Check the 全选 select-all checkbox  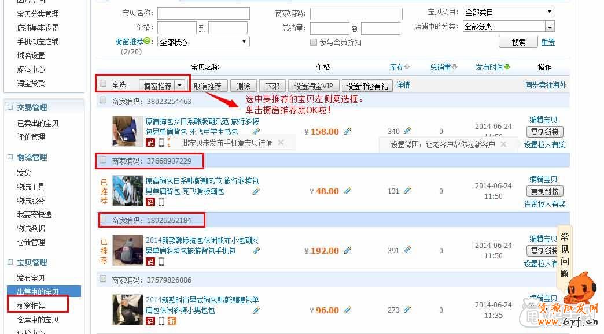(104, 84)
